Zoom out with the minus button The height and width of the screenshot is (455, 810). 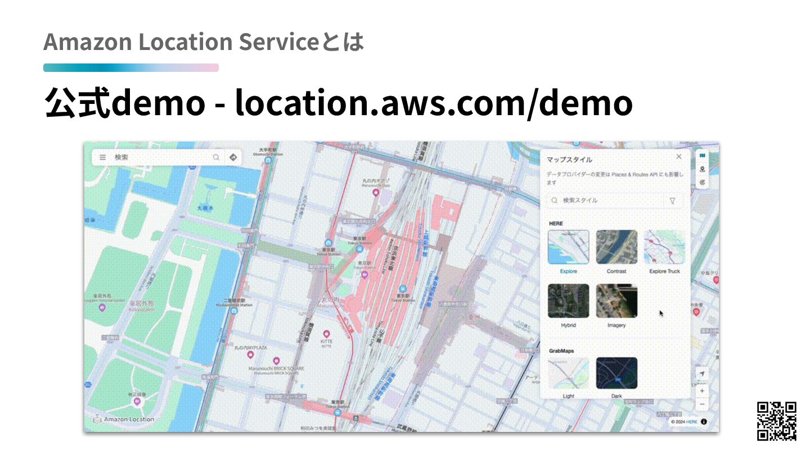pos(701,404)
